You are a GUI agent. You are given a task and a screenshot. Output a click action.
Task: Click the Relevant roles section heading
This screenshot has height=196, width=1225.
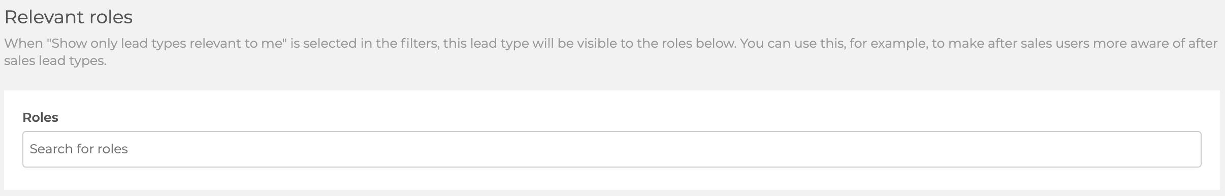68,17
